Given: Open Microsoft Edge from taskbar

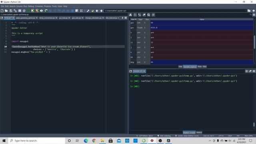Looking at the screenshot, I should click(86, 140).
